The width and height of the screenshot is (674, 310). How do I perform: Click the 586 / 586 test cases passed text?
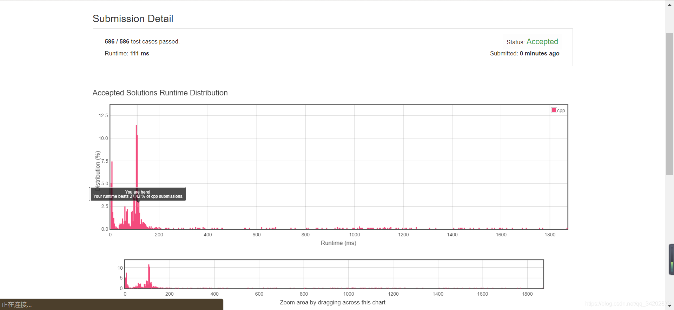pos(142,41)
